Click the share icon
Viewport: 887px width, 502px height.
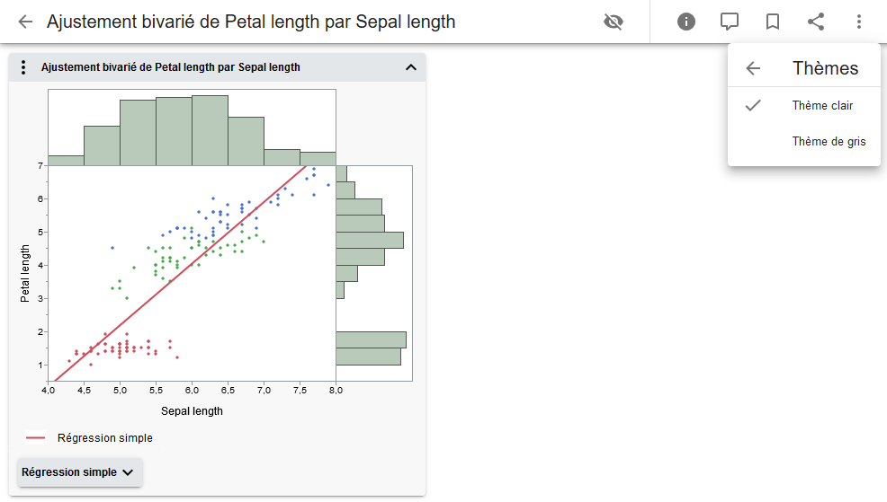[x=816, y=22]
